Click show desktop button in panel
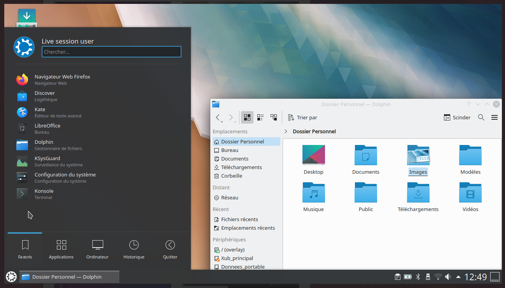The image size is (505, 288). coord(495,277)
